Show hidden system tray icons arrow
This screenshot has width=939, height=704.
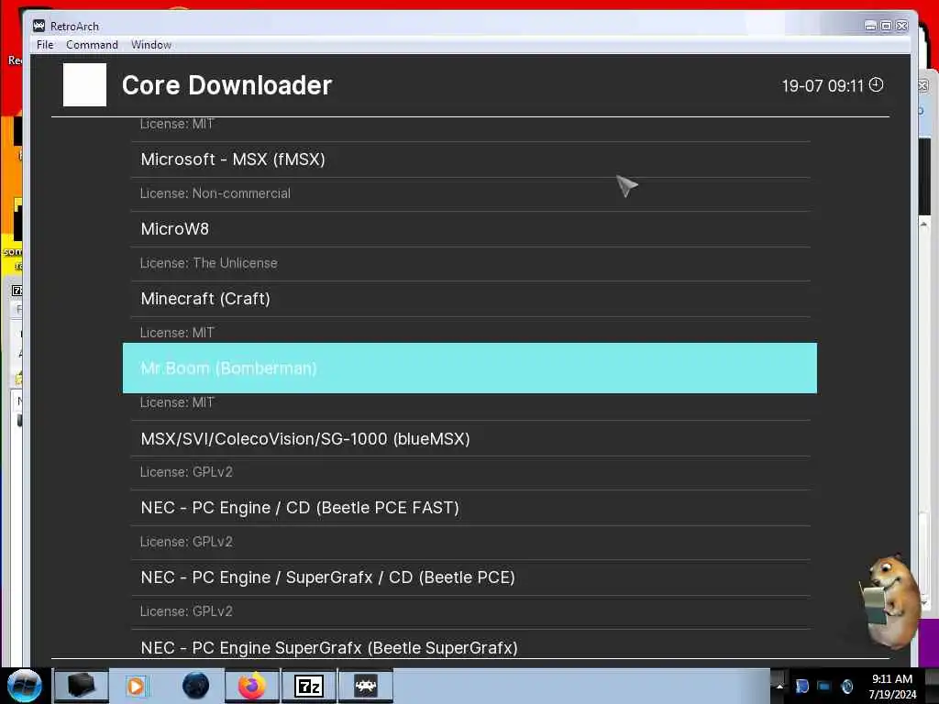click(779, 686)
